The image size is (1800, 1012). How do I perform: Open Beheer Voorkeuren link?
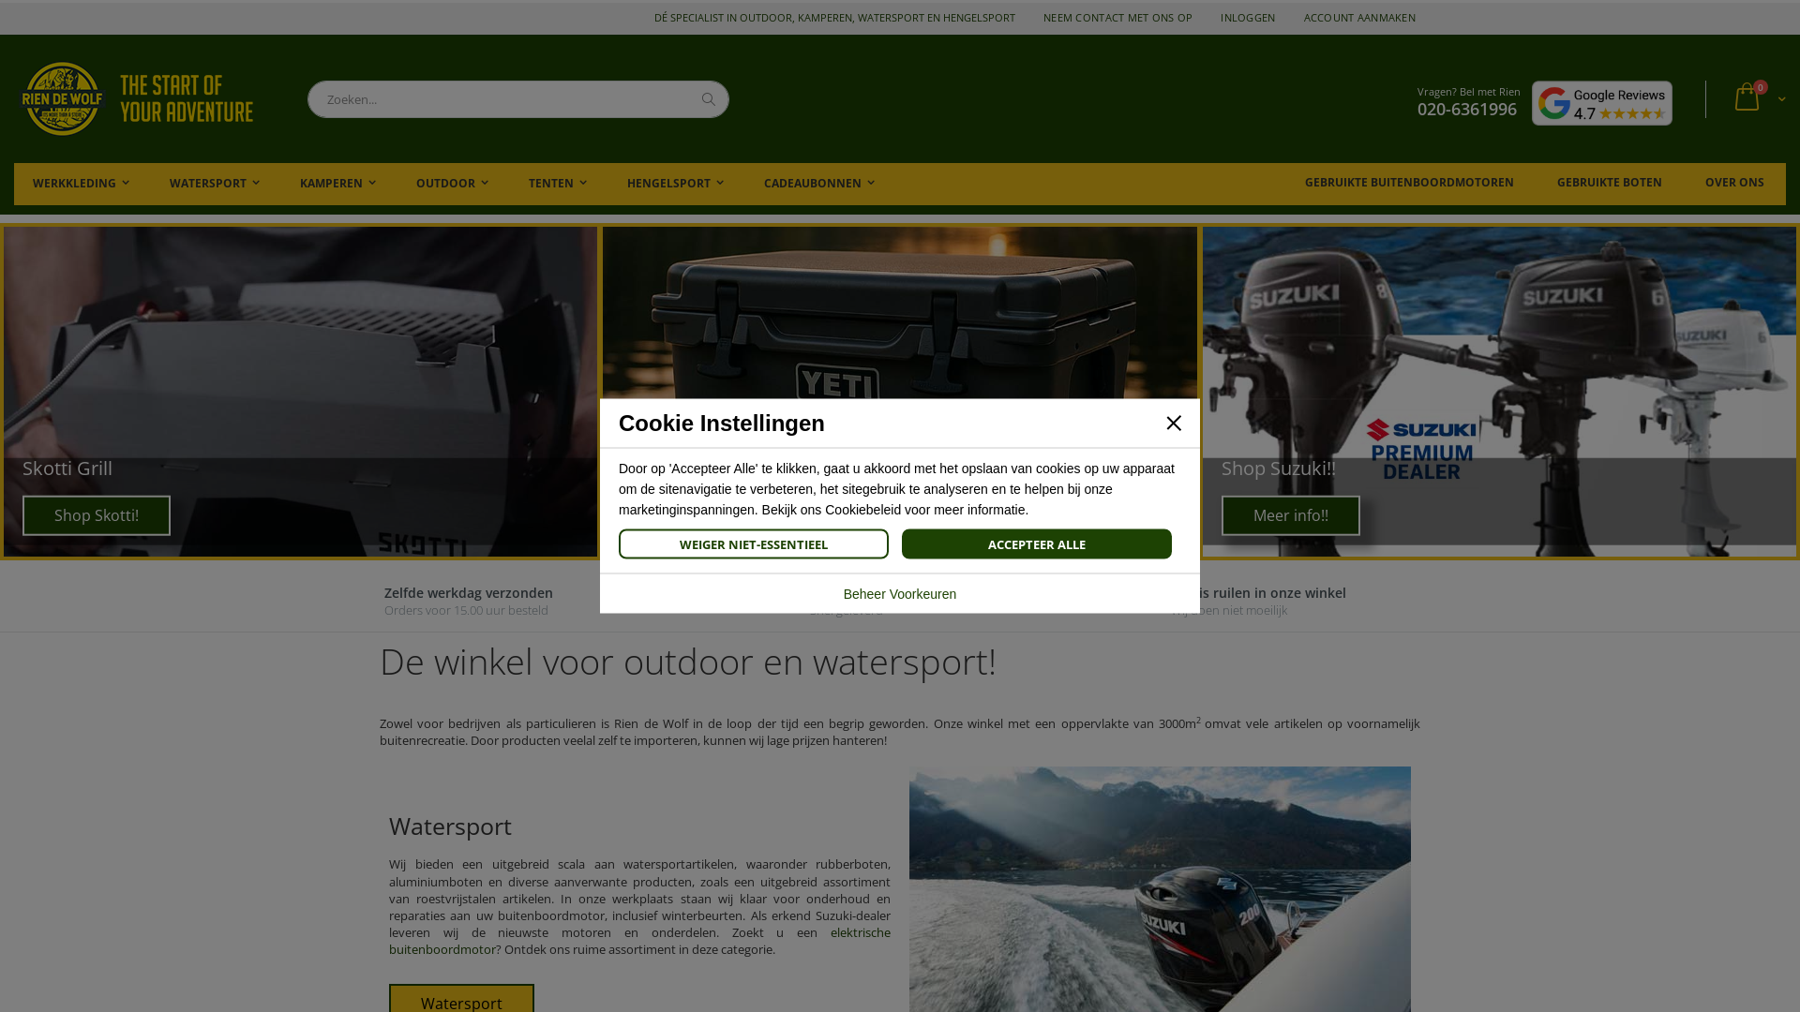[900, 594]
